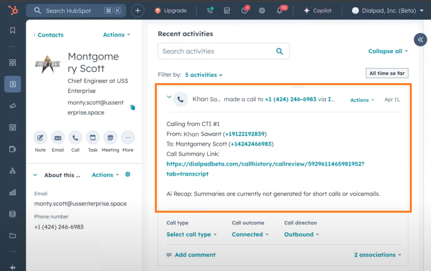Viewport: 431px width, 271px height.
Task: Open Collapse all dropdown
Action: click(388, 51)
